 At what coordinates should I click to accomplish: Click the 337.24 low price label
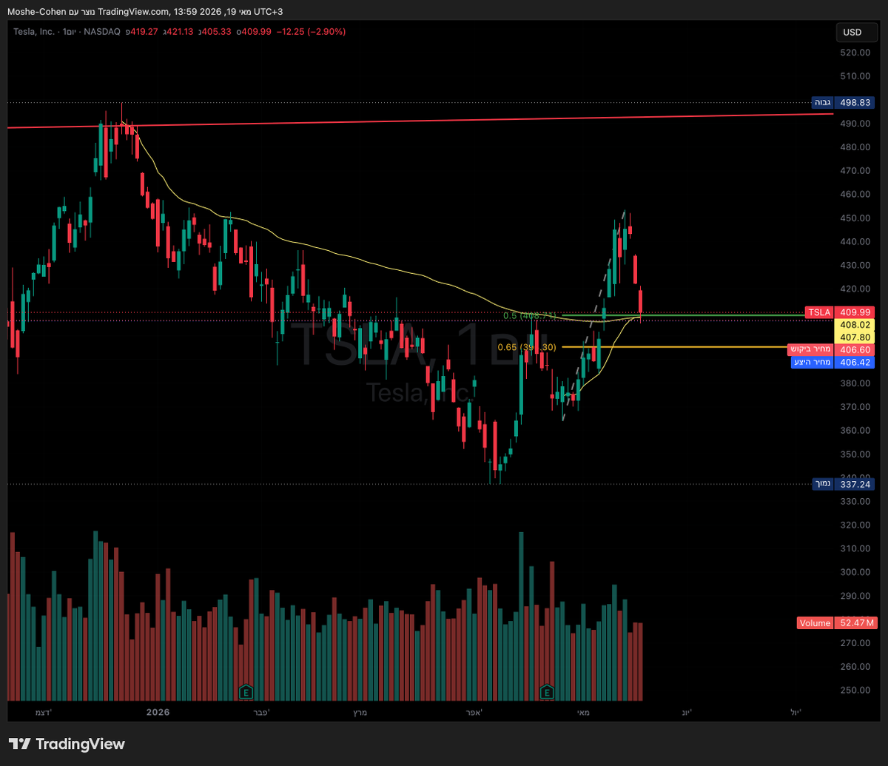click(855, 483)
